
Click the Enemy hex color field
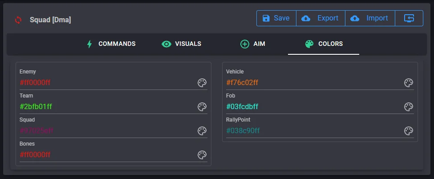click(102, 83)
